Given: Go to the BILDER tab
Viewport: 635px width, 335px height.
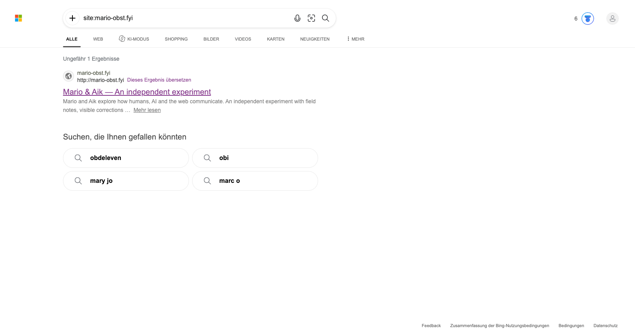Looking at the screenshot, I should point(211,39).
